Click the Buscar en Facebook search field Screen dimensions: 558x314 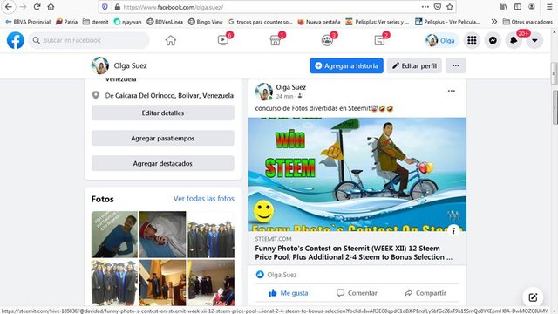(89, 40)
